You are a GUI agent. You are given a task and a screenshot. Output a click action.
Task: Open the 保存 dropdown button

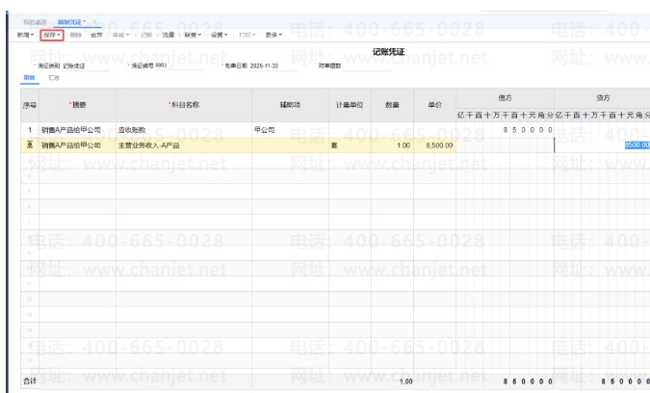pos(52,36)
